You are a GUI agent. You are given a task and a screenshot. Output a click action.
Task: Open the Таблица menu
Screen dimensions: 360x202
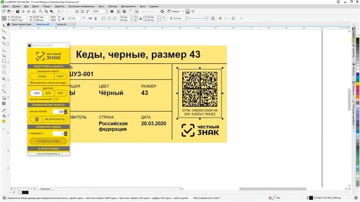(x=112, y=6)
